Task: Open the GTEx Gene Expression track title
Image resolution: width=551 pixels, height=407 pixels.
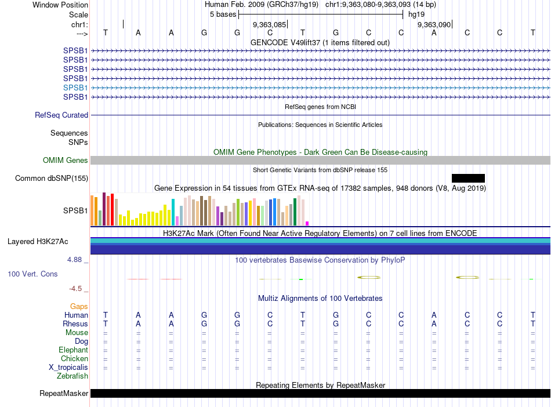Action: (x=320, y=188)
